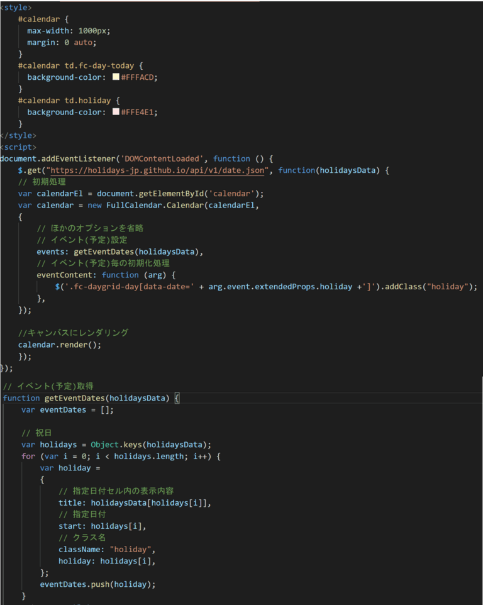The image size is (483, 605).
Task: Click 'eventContent: function (arg) {' line
Action: (106, 275)
